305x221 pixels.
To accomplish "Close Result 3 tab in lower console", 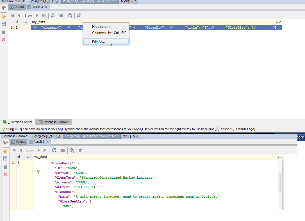I will coord(47,142).
